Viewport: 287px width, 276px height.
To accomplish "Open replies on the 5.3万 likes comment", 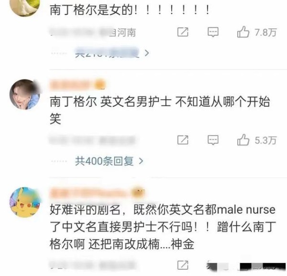I will (x=213, y=140).
